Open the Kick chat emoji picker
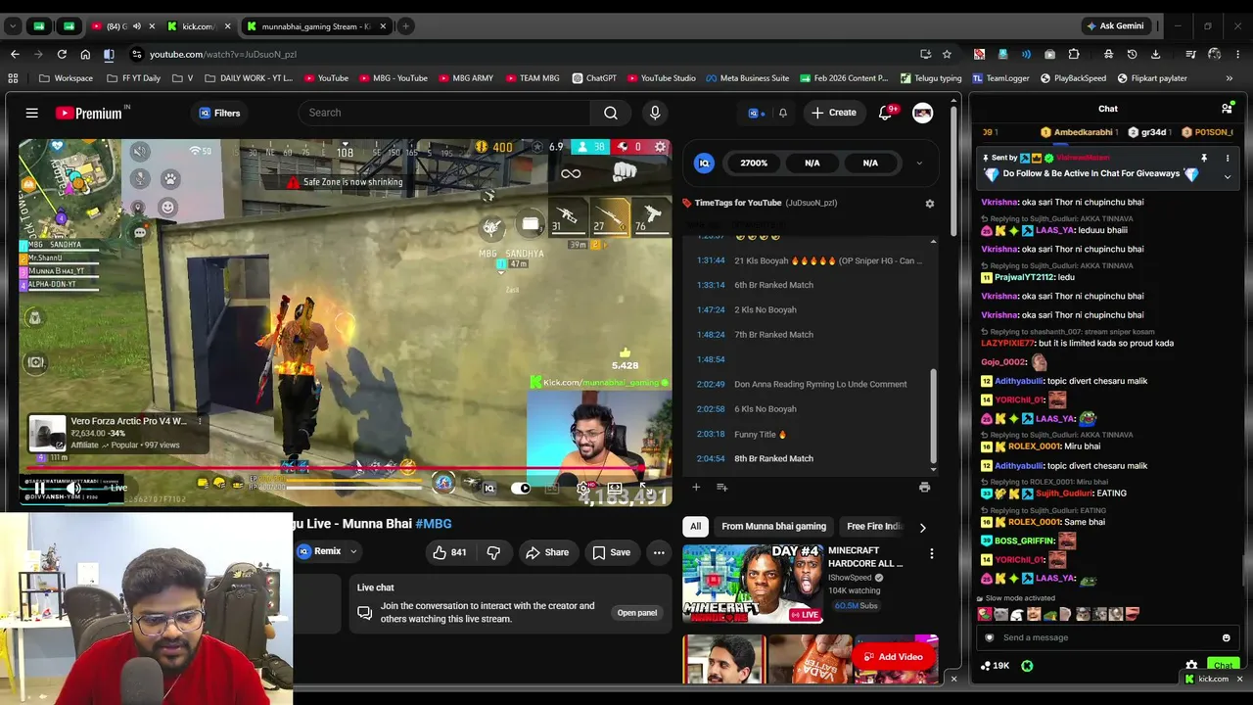This screenshot has width=1253, height=705. click(x=1226, y=637)
